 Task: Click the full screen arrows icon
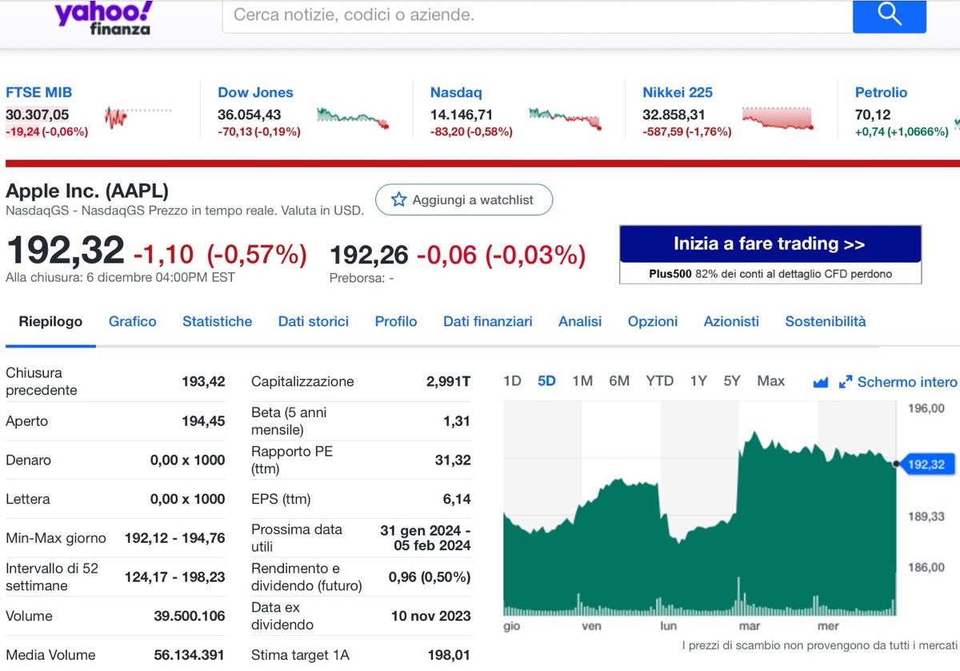[846, 383]
